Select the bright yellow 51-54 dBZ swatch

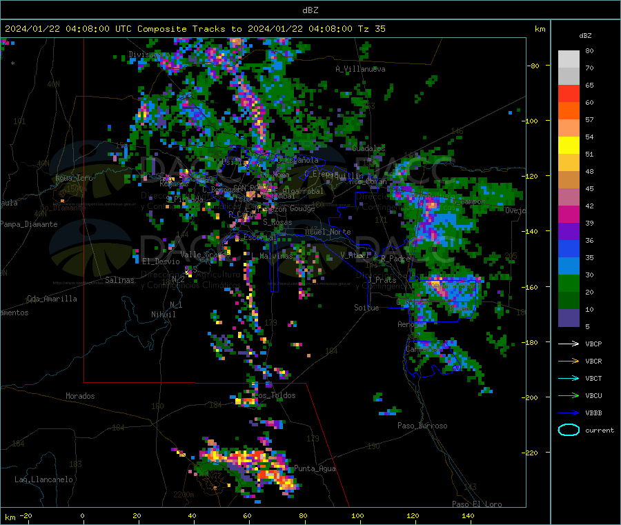click(x=569, y=146)
